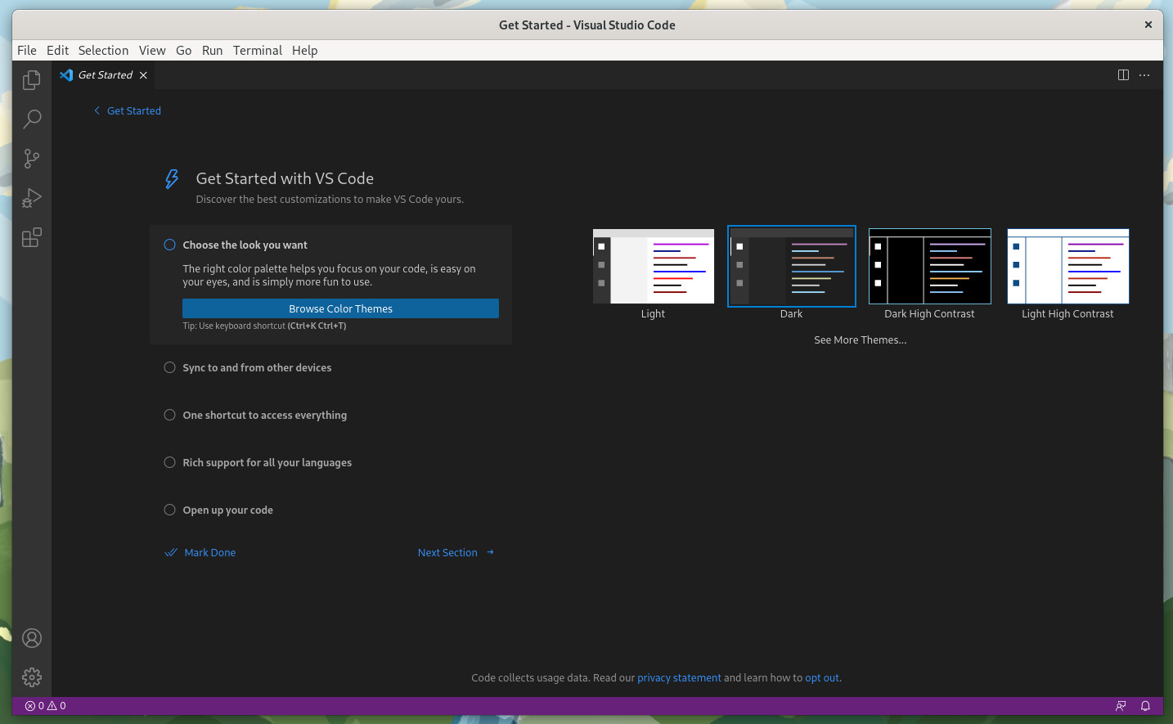Open the notifications bell icon
The width and height of the screenshot is (1173, 724).
(1145, 706)
